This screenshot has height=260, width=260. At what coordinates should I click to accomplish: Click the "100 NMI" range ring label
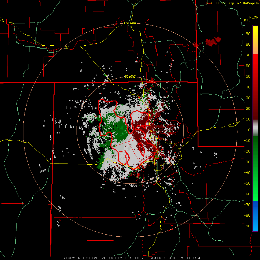[x=130, y=23]
